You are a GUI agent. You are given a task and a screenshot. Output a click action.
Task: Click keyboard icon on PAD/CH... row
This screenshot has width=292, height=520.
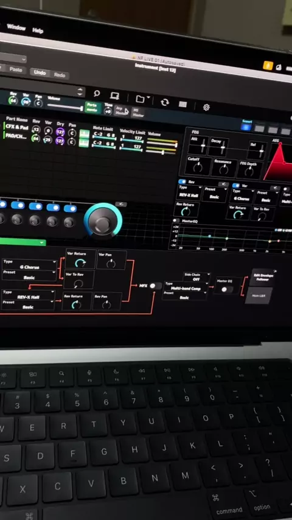[x=84, y=142]
